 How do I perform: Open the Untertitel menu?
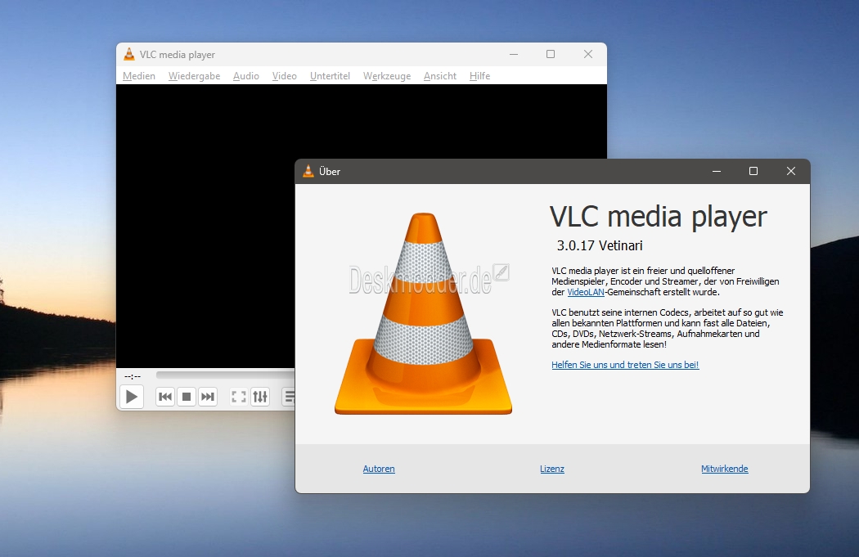pos(330,76)
